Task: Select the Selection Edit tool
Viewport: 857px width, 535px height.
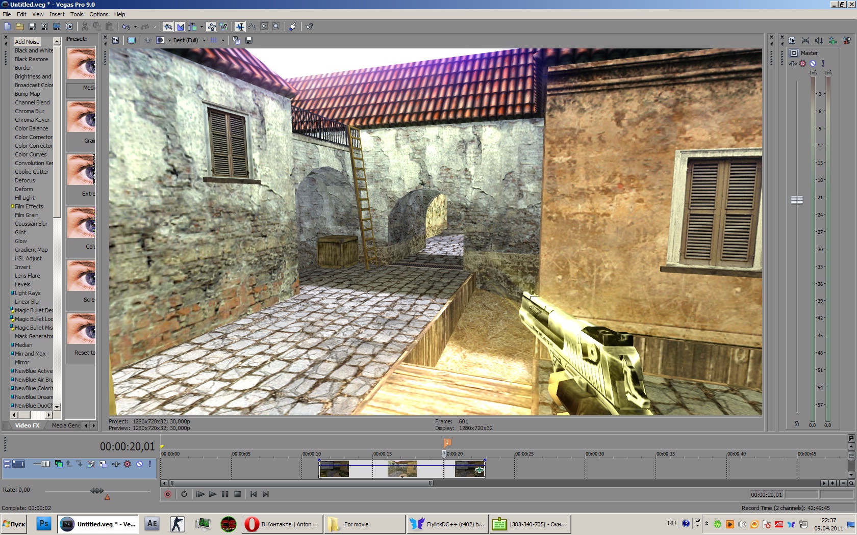Action: click(x=264, y=26)
